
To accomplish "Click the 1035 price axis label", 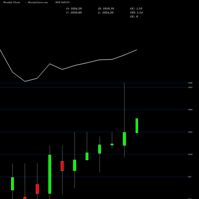I will (x=190, y=132).
